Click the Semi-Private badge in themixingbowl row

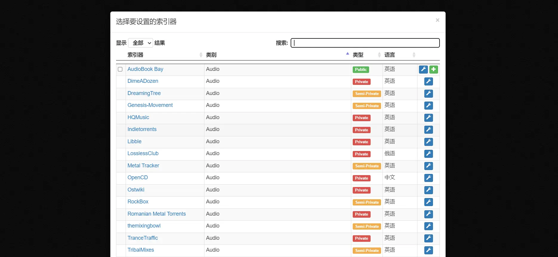(367, 226)
